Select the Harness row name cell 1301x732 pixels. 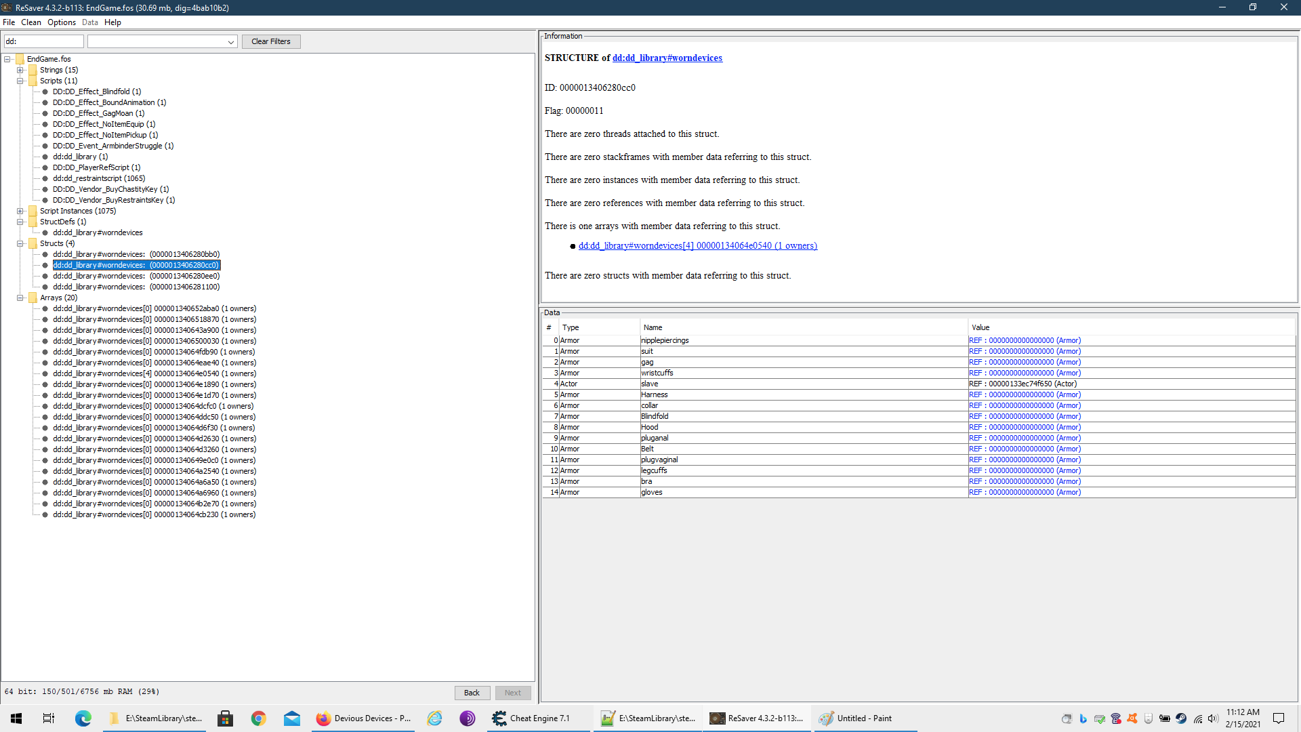pyautogui.click(x=804, y=394)
